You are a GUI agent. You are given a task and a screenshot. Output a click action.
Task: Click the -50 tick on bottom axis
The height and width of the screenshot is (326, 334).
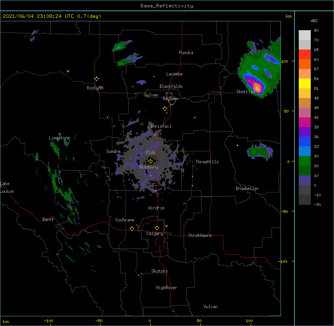pos(99,321)
